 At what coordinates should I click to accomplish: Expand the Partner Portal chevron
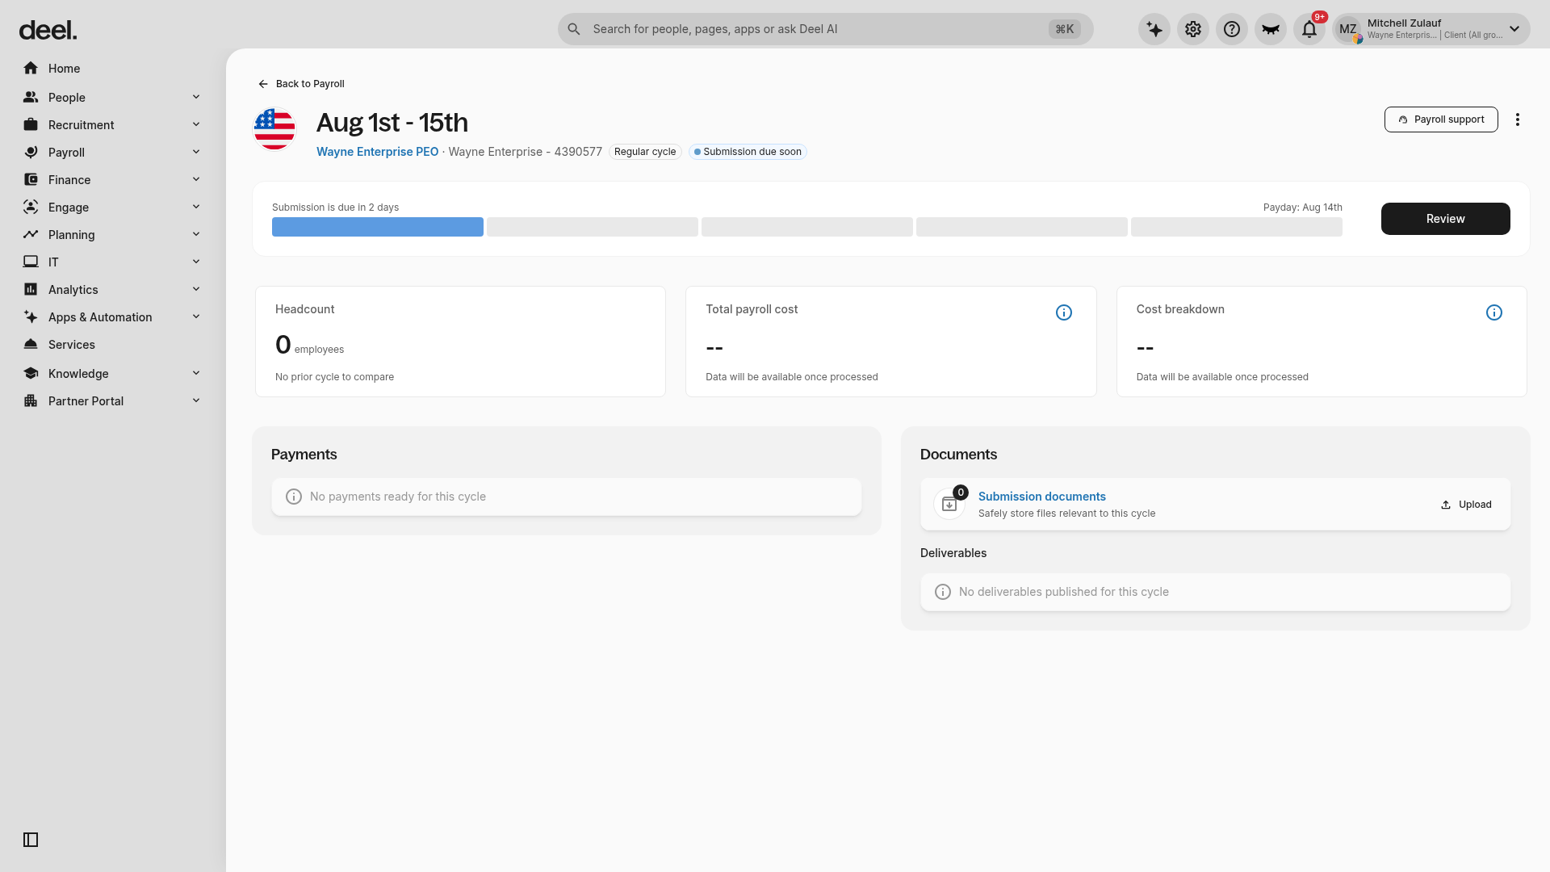tap(196, 400)
